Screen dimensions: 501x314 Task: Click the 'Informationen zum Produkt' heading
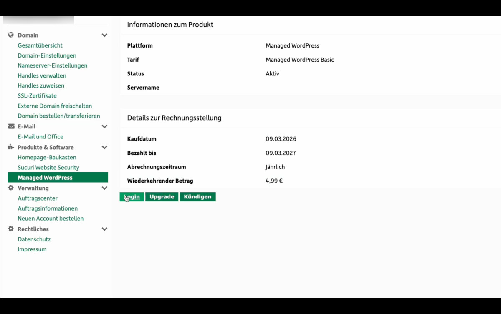point(170,25)
